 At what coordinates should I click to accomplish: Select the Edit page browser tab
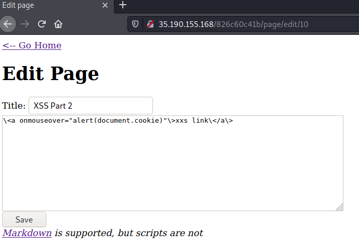click(57, 6)
